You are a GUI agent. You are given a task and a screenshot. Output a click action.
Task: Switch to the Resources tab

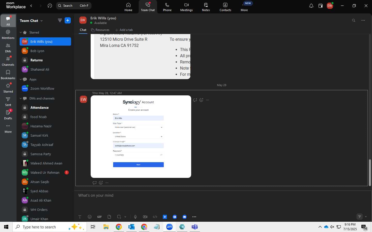tap(100, 30)
